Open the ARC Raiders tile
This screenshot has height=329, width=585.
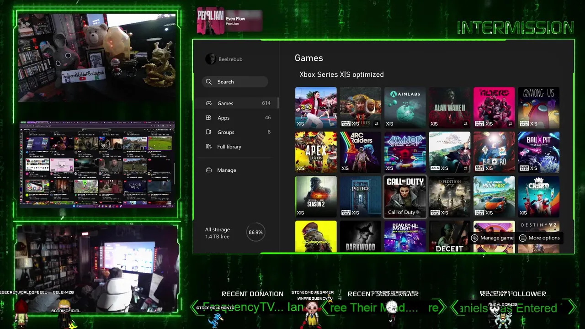361,152
